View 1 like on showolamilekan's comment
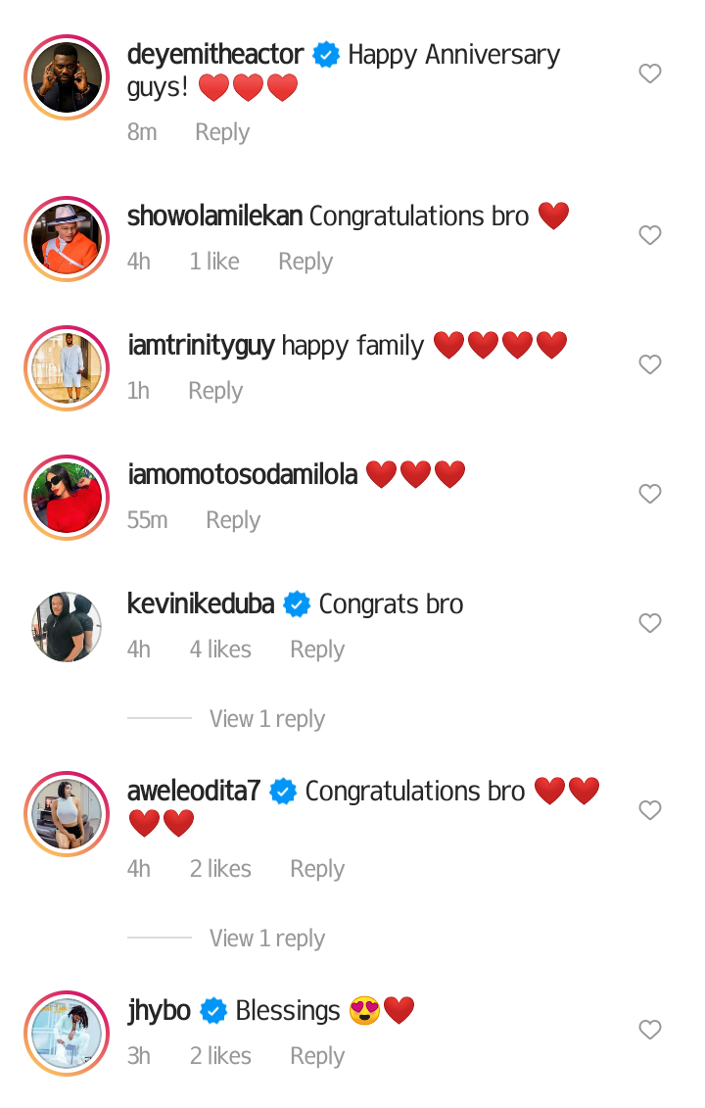The height and width of the screenshot is (1108, 705). pos(214,262)
